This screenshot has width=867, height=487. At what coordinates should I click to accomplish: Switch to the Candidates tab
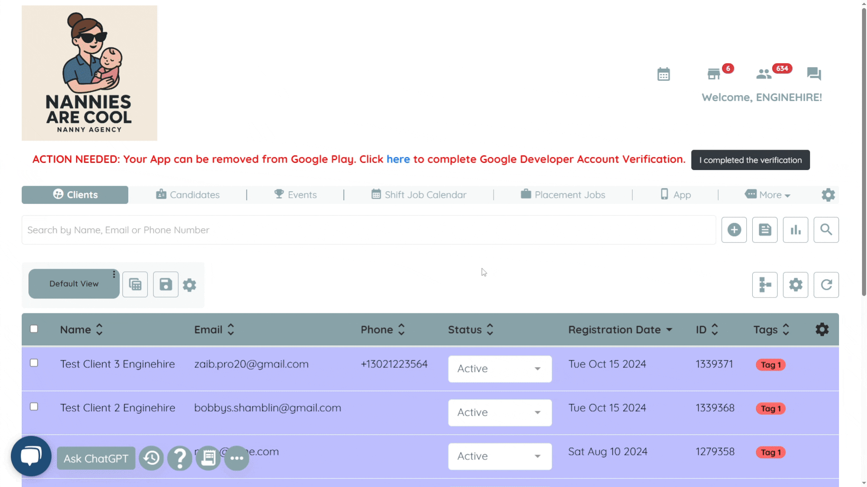[x=188, y=195]
